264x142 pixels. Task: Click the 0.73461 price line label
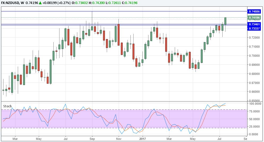point(254,25)
